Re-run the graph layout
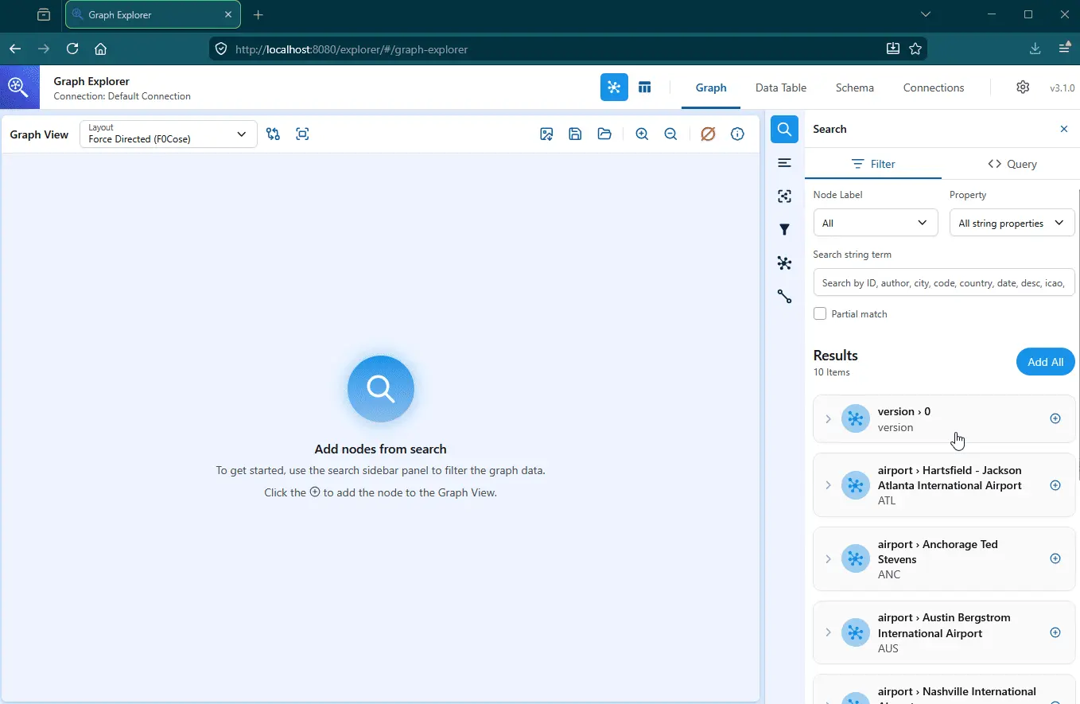This screenshot has height=704, width=1080. [x=274, y=134]
